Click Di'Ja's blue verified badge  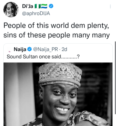(x=51, y=6)
